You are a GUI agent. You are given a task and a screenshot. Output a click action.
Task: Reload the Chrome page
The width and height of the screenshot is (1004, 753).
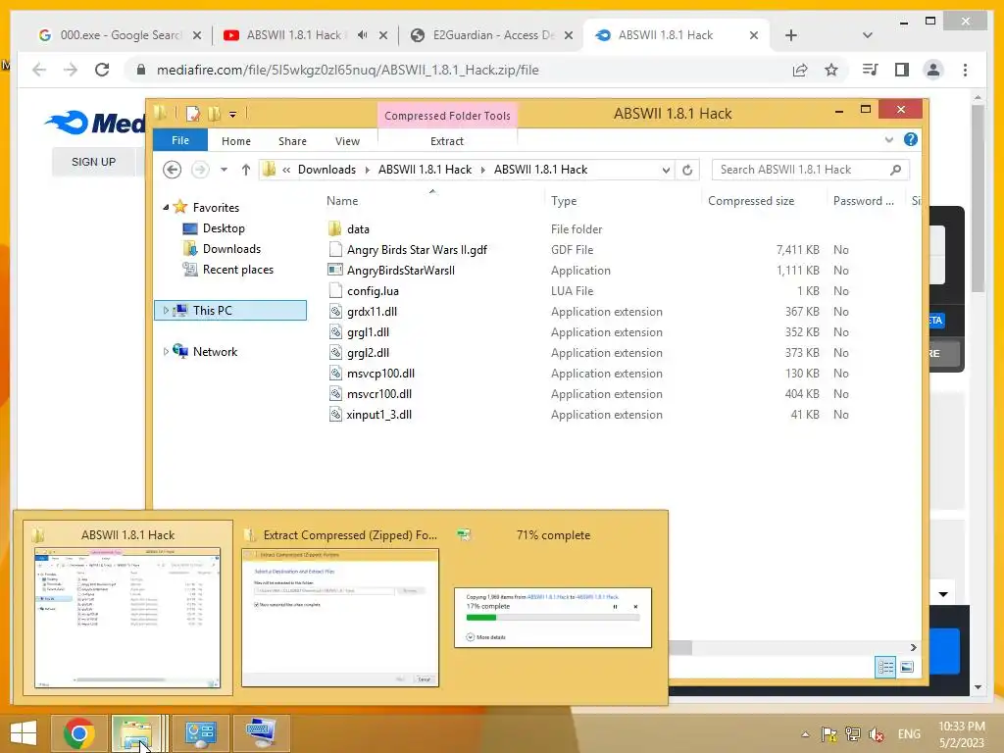tap(102, 70)
